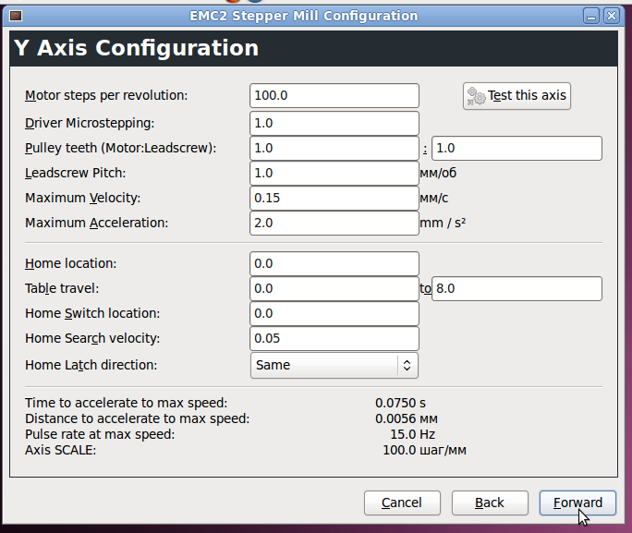This screenshot has width=632, height=533.
Task: Edit the Home Search velocity field
Action: click(334, 339)
